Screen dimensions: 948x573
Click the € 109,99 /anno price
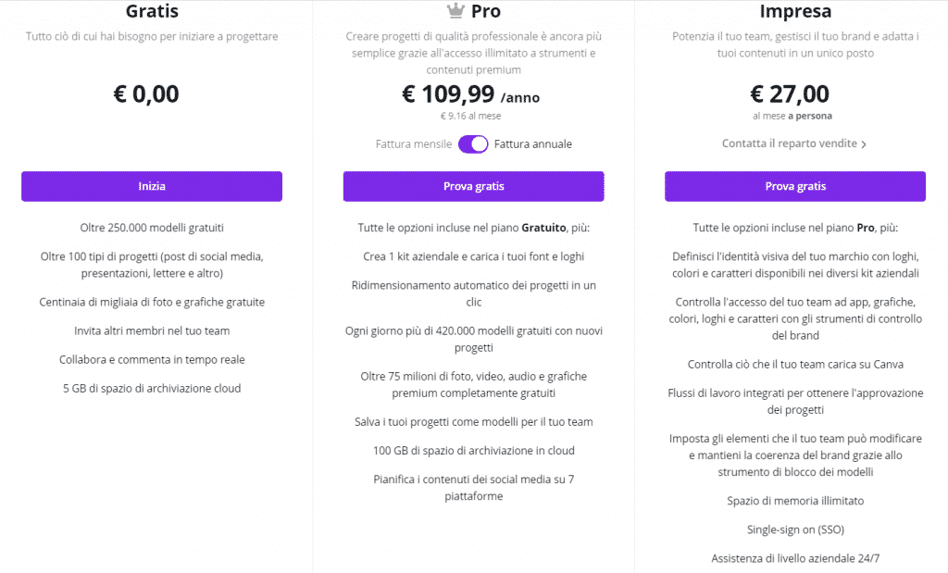(x=471, y=94)
